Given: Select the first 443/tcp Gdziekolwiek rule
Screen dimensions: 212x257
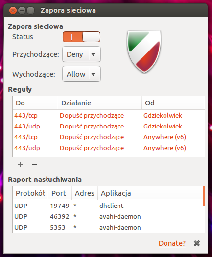Looking at the screenshot, I should click(x=109, y=116).
